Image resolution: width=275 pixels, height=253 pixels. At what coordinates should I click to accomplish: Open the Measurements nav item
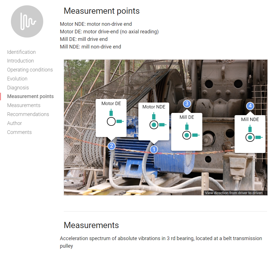click(x=24, y=105)
